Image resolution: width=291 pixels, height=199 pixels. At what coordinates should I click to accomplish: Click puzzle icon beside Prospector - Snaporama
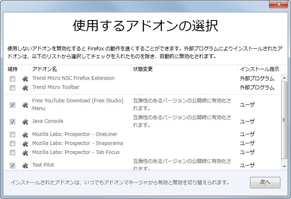pos(25,143)
